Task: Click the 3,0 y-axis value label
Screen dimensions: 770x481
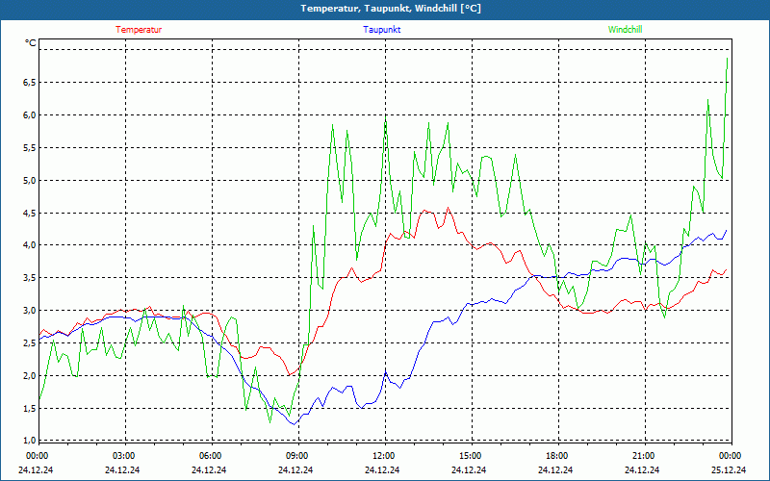Action: point(28,311)
